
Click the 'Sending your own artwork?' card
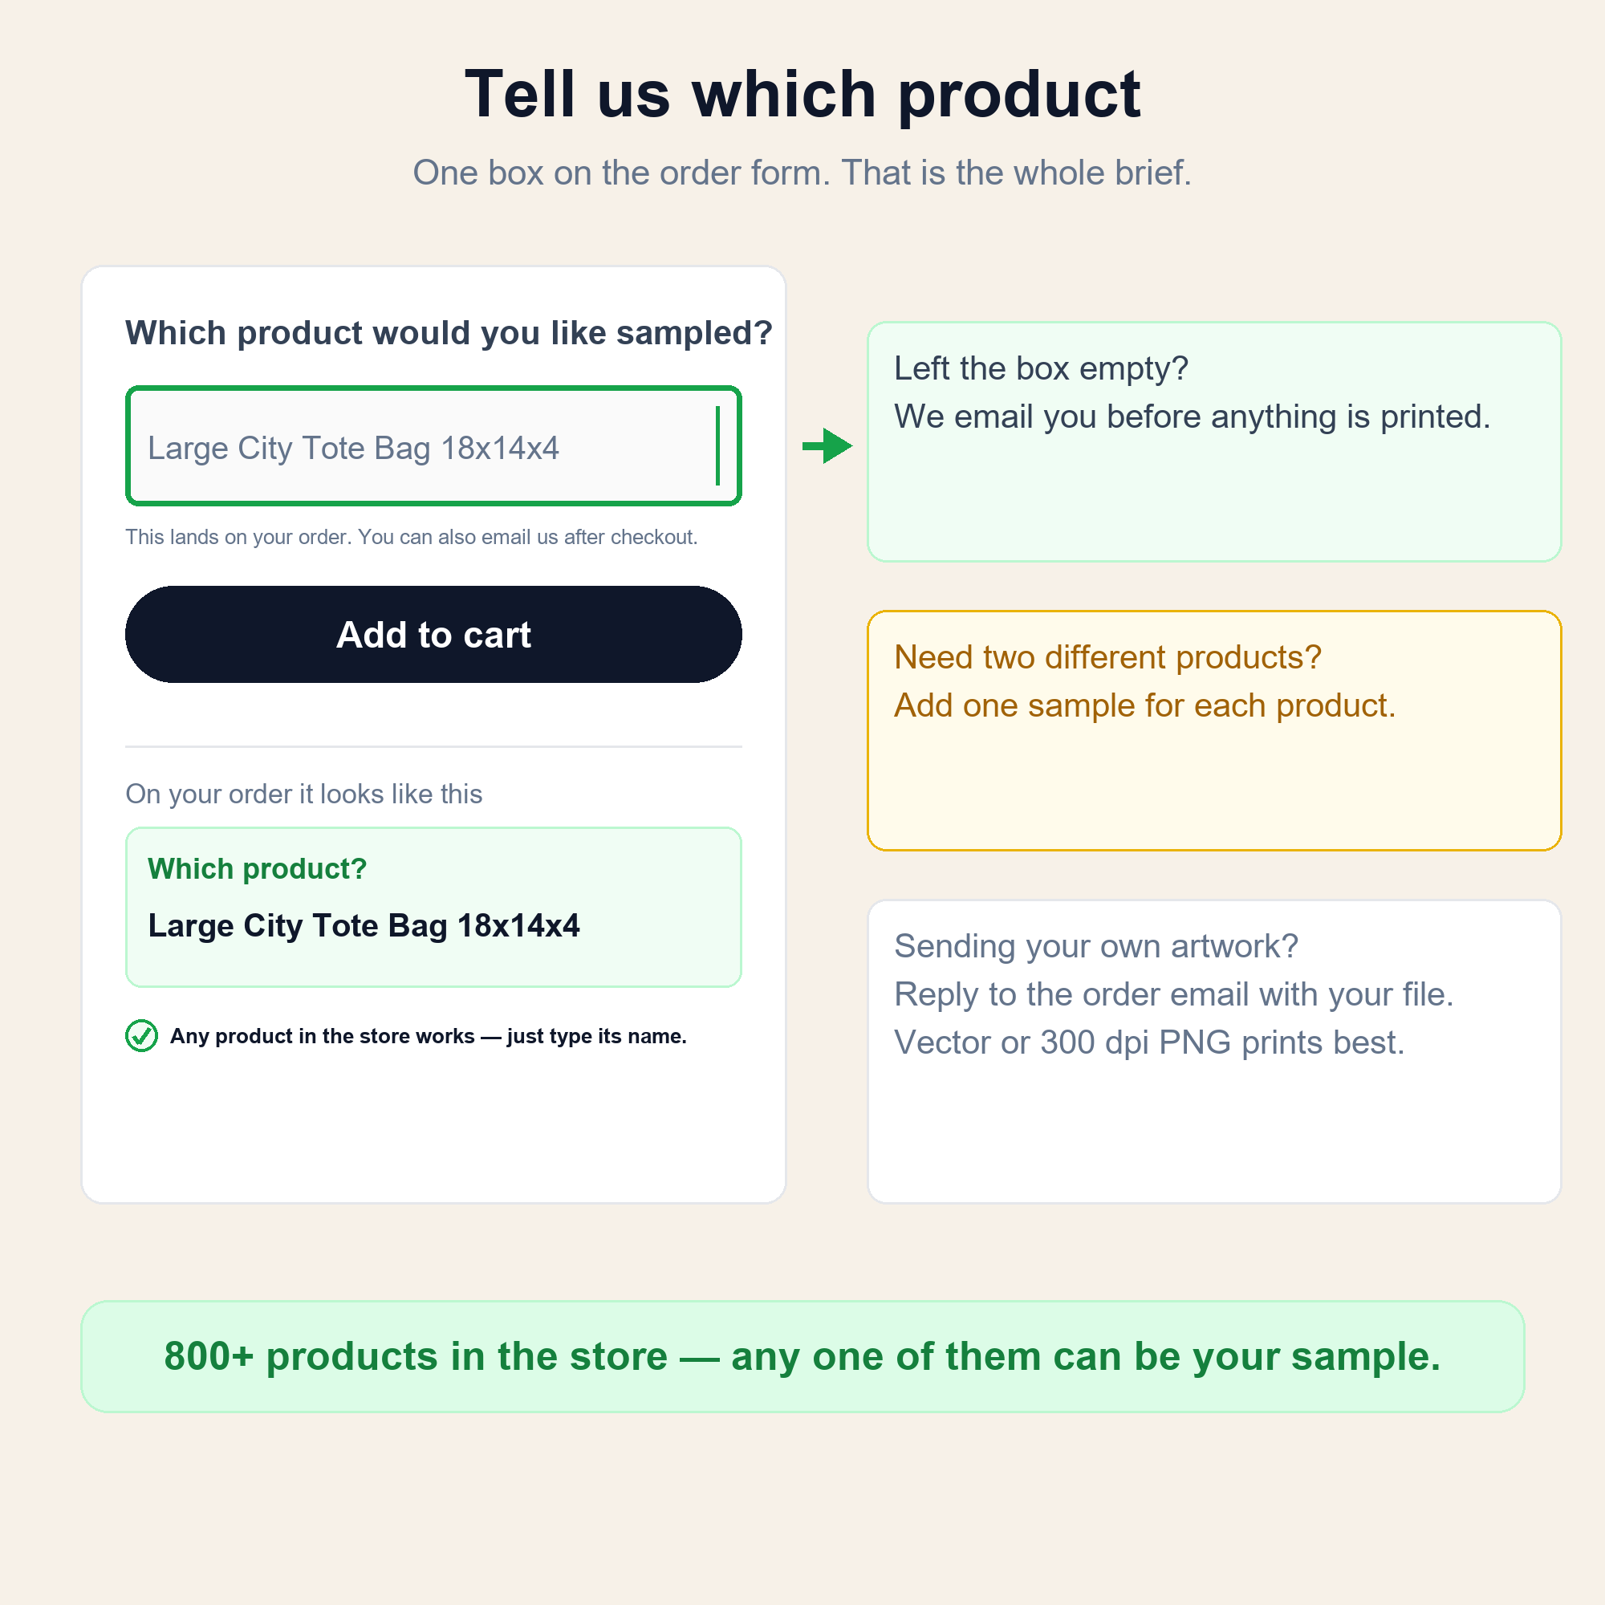(1213, 1051)
